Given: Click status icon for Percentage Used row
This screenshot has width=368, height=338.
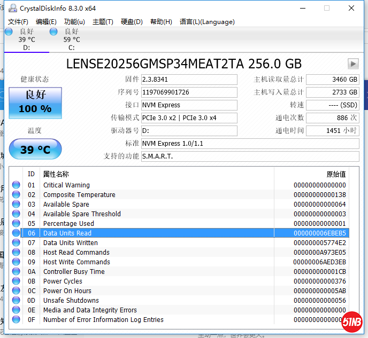Looking at the screenshot, I should click(16, 223).
